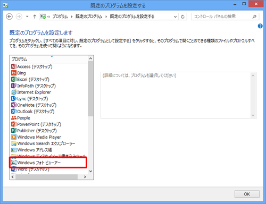Click the Internet Explorer icon
Viewport: 266px width, 204px height.
coord(14,92)
